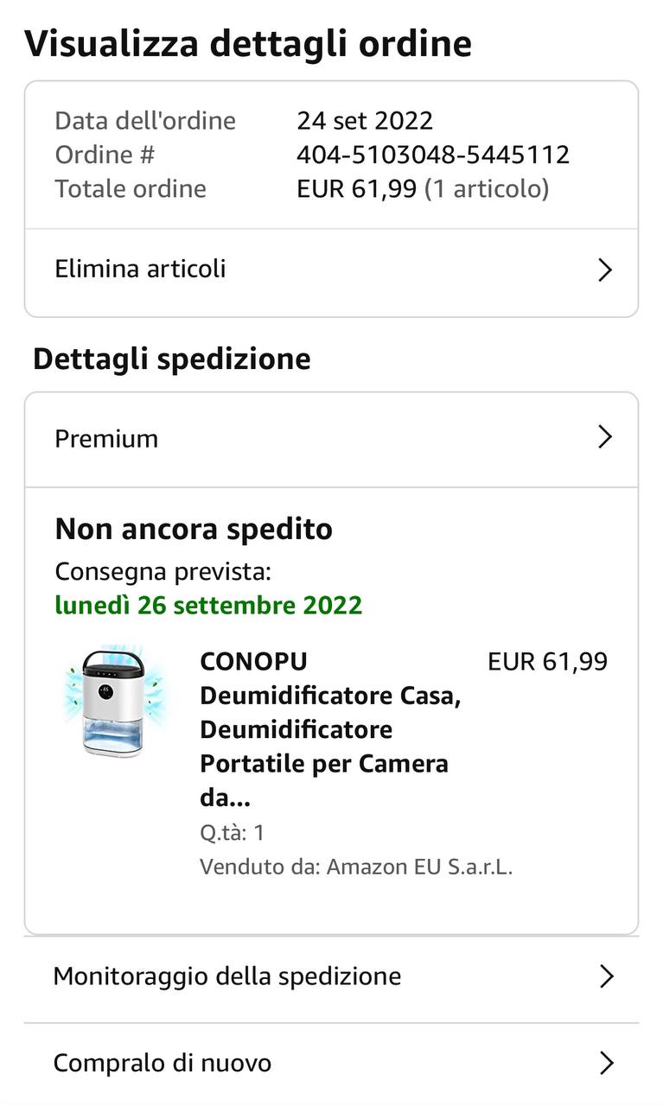Open the Premium shipping details row
This screenshot has height=1106, width=663.
point(106,439)
